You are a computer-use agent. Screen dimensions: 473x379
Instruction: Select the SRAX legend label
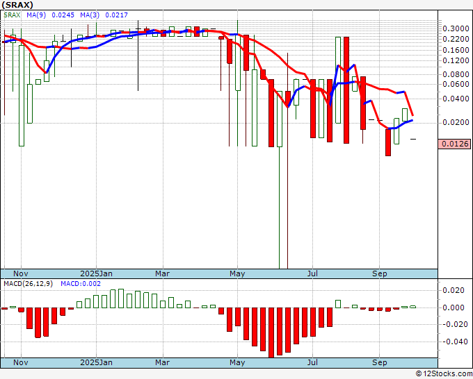coord(12,15)
